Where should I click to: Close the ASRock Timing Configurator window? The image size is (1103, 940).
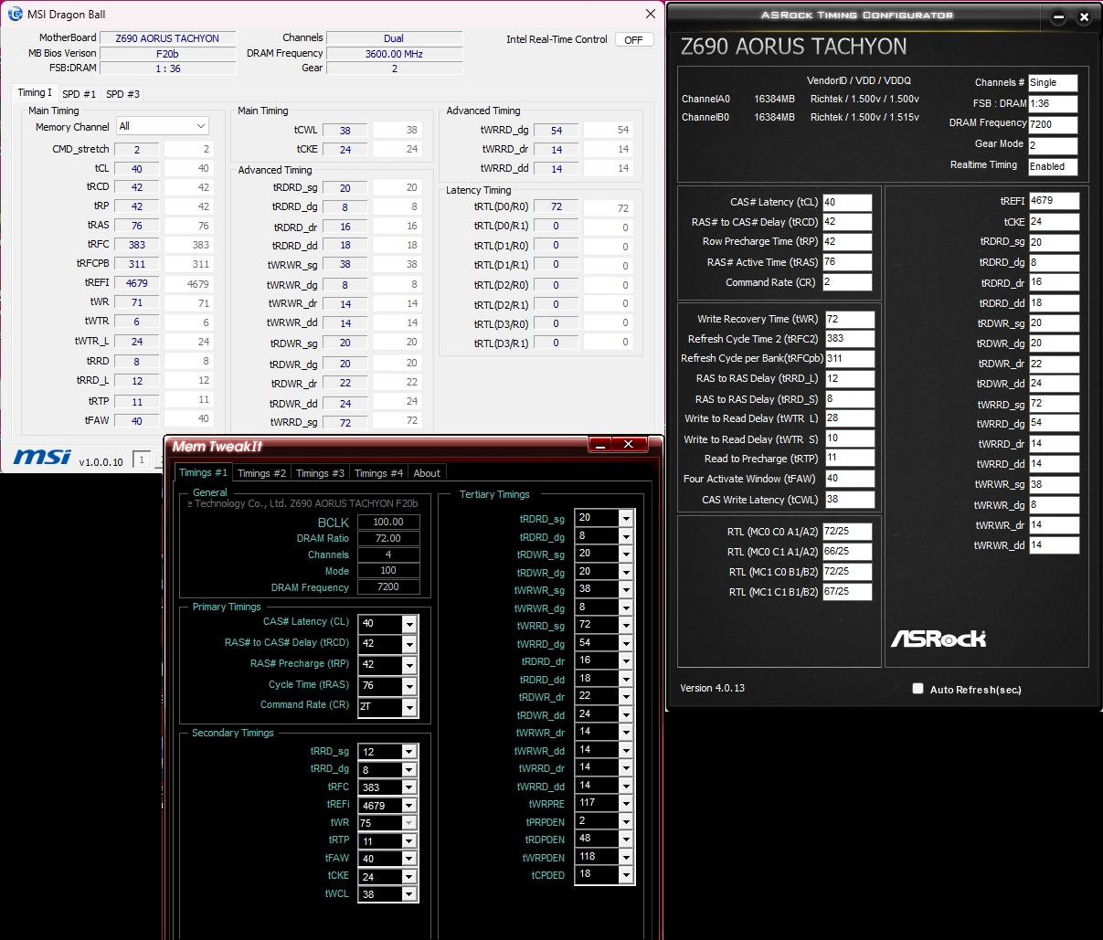(x=1084, y=16)
